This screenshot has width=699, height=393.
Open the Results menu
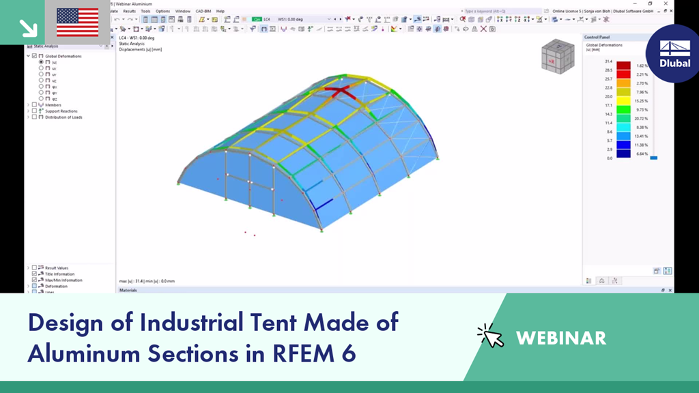click(129, 11)
